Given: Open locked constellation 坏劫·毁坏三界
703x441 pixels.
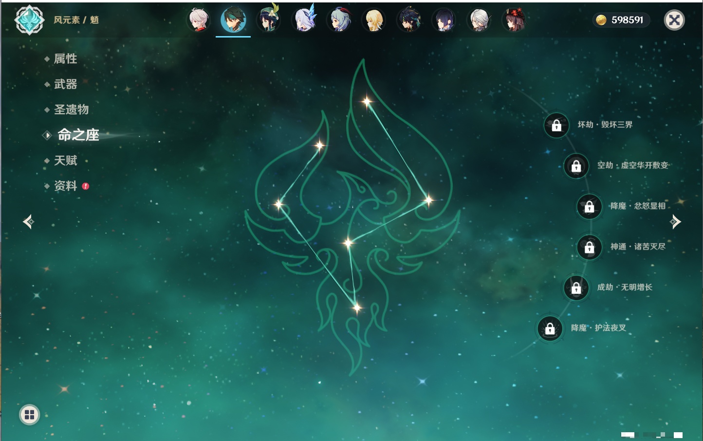Looking at the screenshot, I should (x=556, y=125).
